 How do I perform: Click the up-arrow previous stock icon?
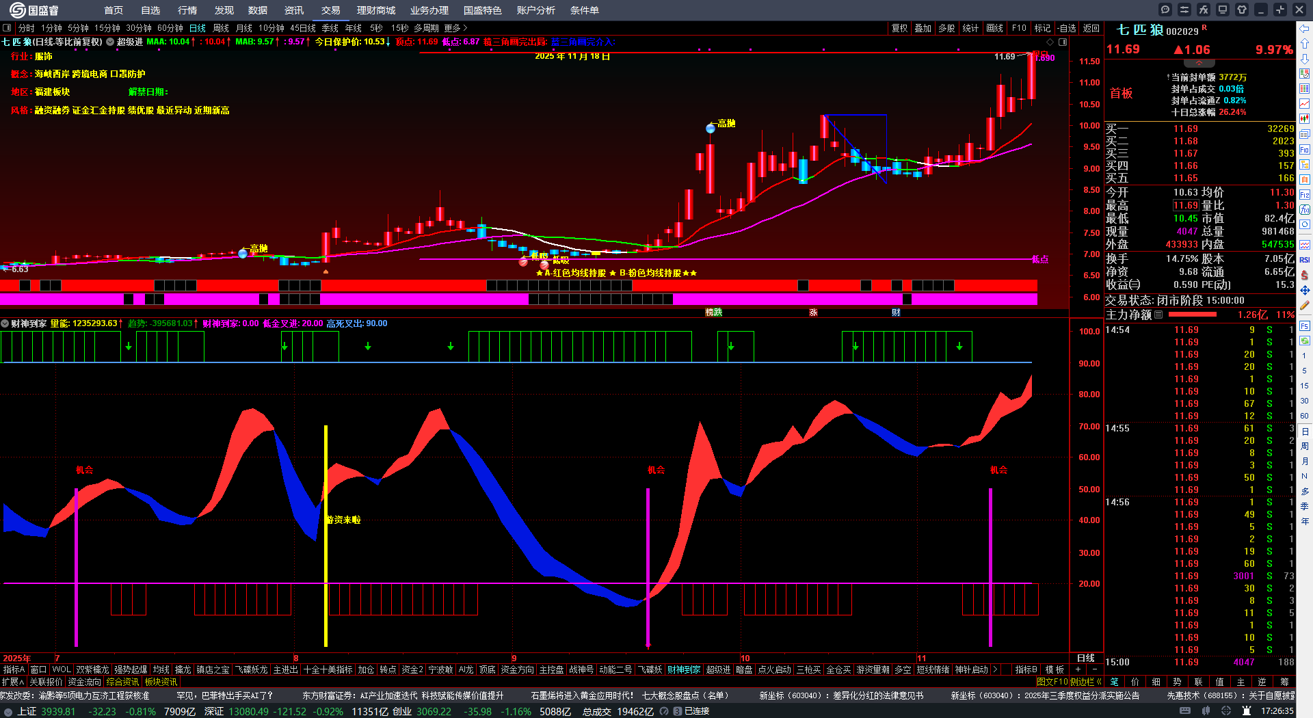1305,43
